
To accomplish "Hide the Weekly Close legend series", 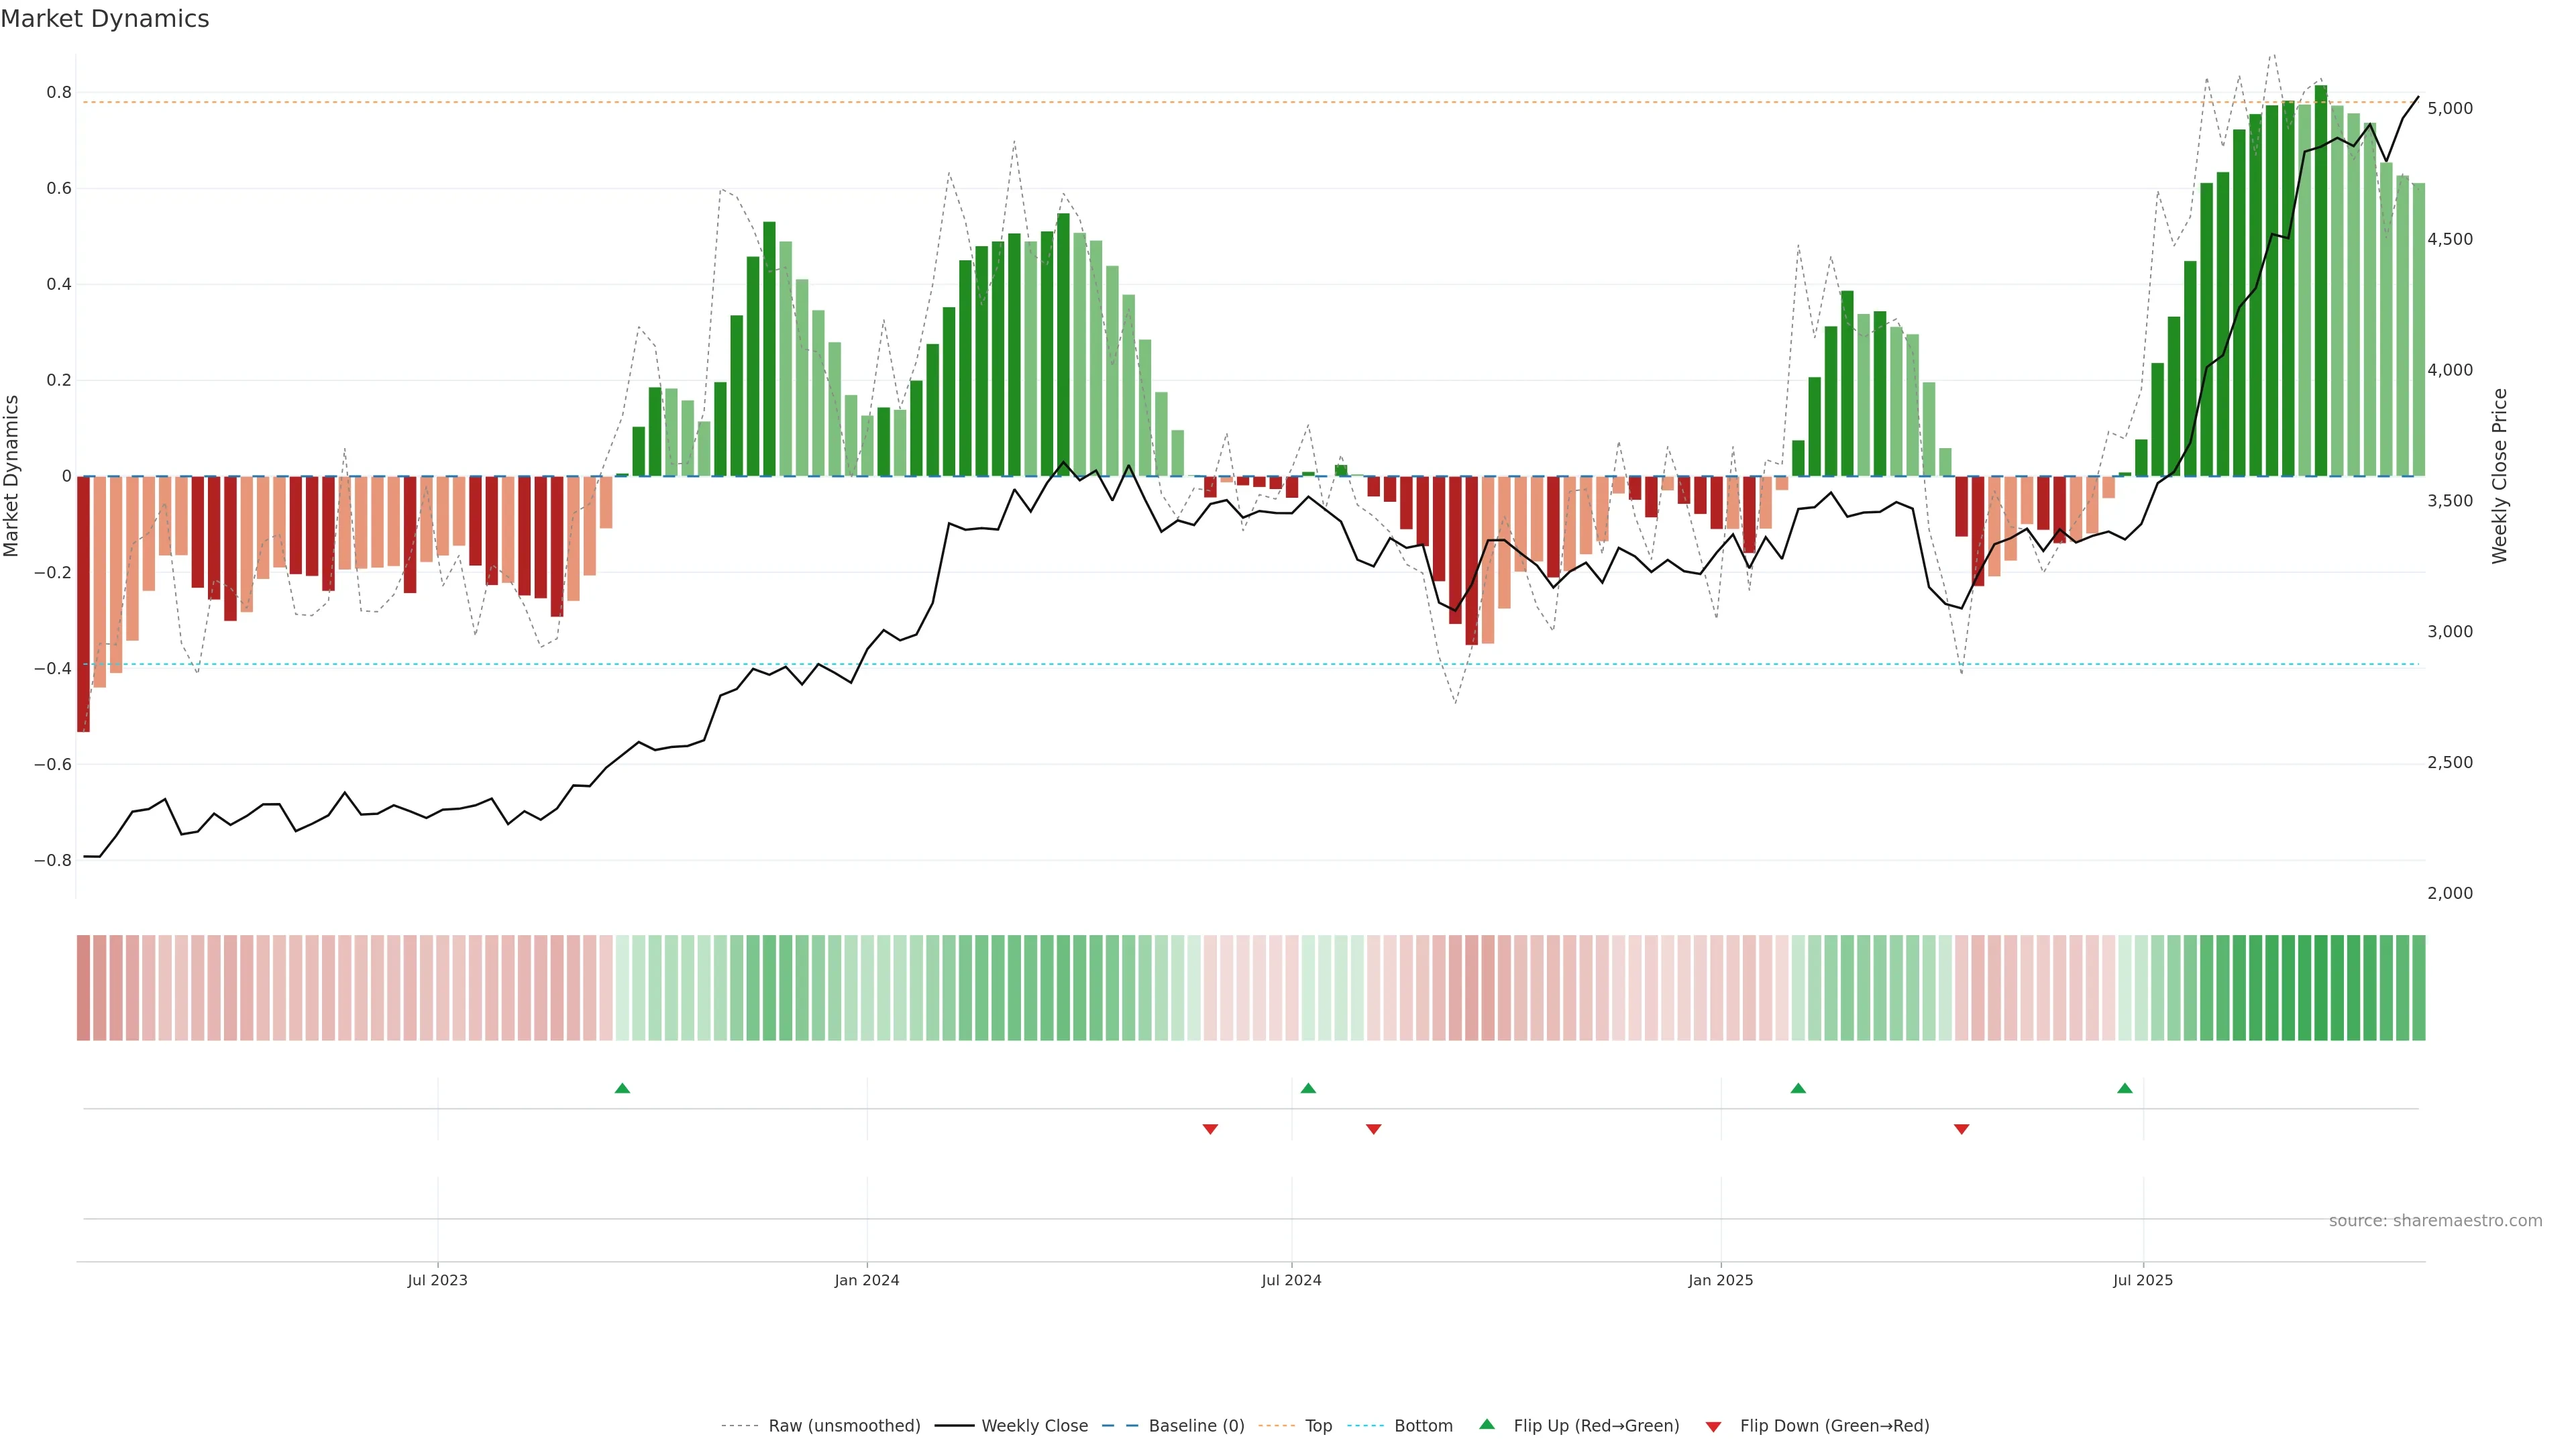I will pos(1034,1426).
